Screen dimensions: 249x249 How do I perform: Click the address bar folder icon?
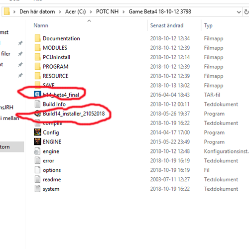[6, 11]
